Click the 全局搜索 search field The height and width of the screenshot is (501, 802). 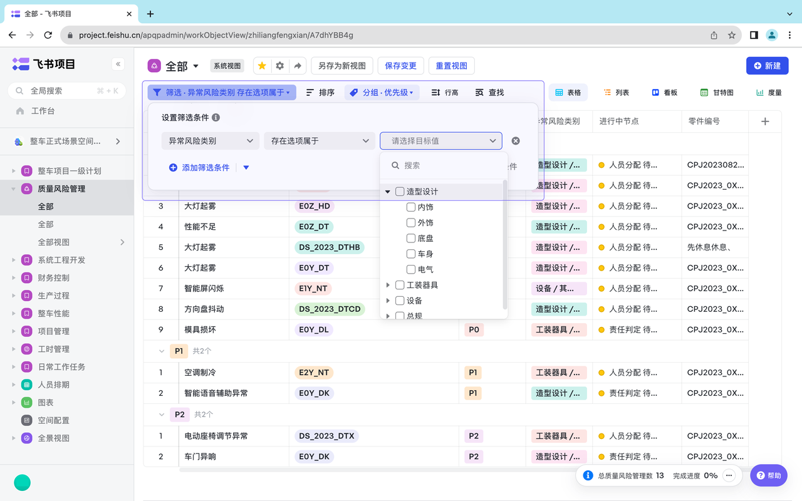pyautogui.click(x=66, y=91)
